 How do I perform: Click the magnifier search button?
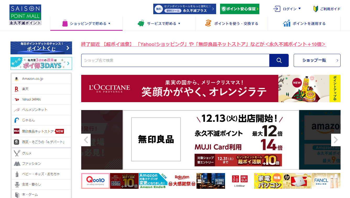tap(279, 60)
